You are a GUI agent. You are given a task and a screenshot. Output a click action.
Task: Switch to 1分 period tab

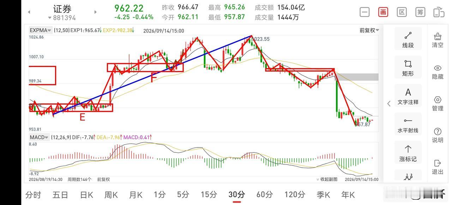[160, 194]
